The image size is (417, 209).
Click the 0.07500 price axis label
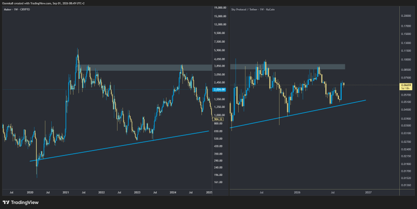pos(406,78)
